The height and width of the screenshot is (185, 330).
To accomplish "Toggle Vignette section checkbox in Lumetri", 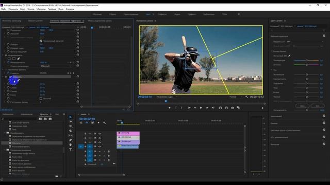I will [x=324, y=144].
